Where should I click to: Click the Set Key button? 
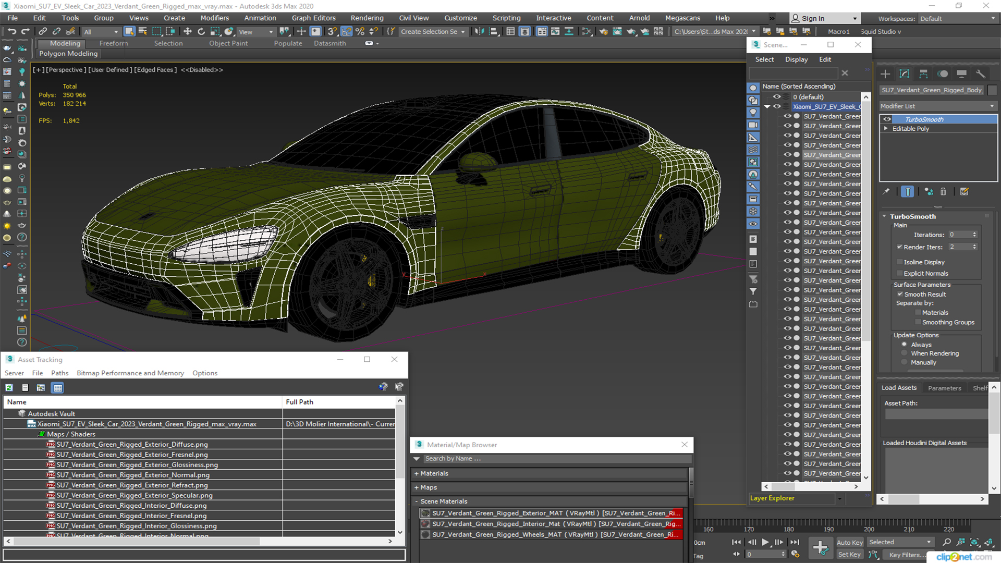click(849, 555)
